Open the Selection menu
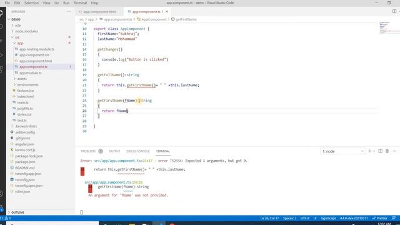The image size is (400, 225). 31,2
